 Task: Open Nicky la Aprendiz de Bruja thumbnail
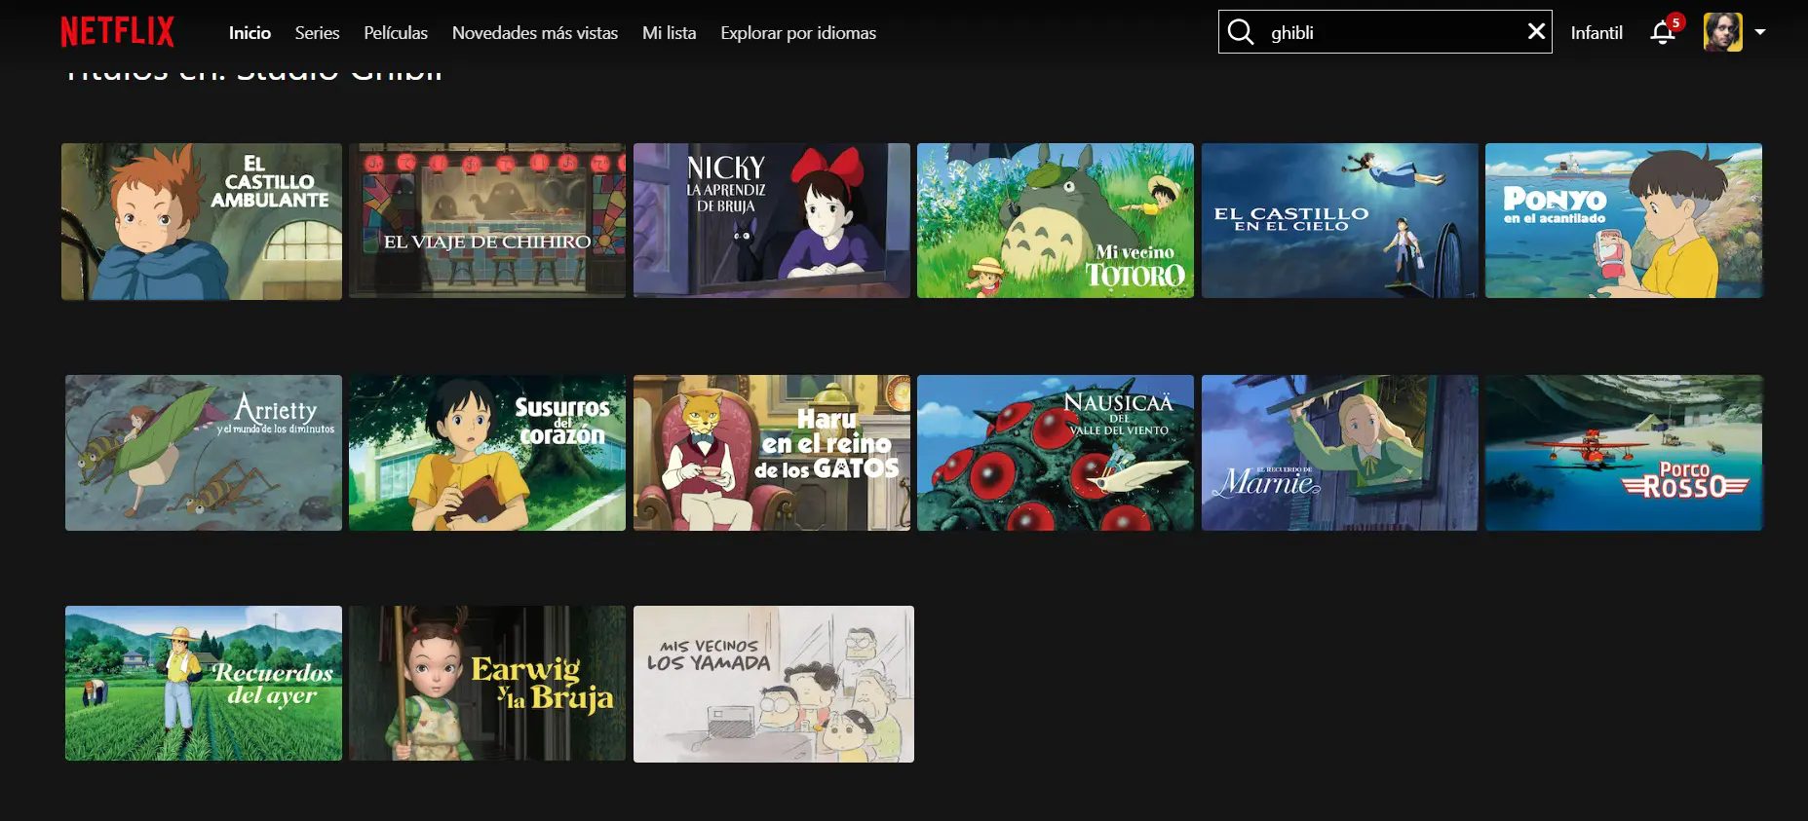pos(772,220)
